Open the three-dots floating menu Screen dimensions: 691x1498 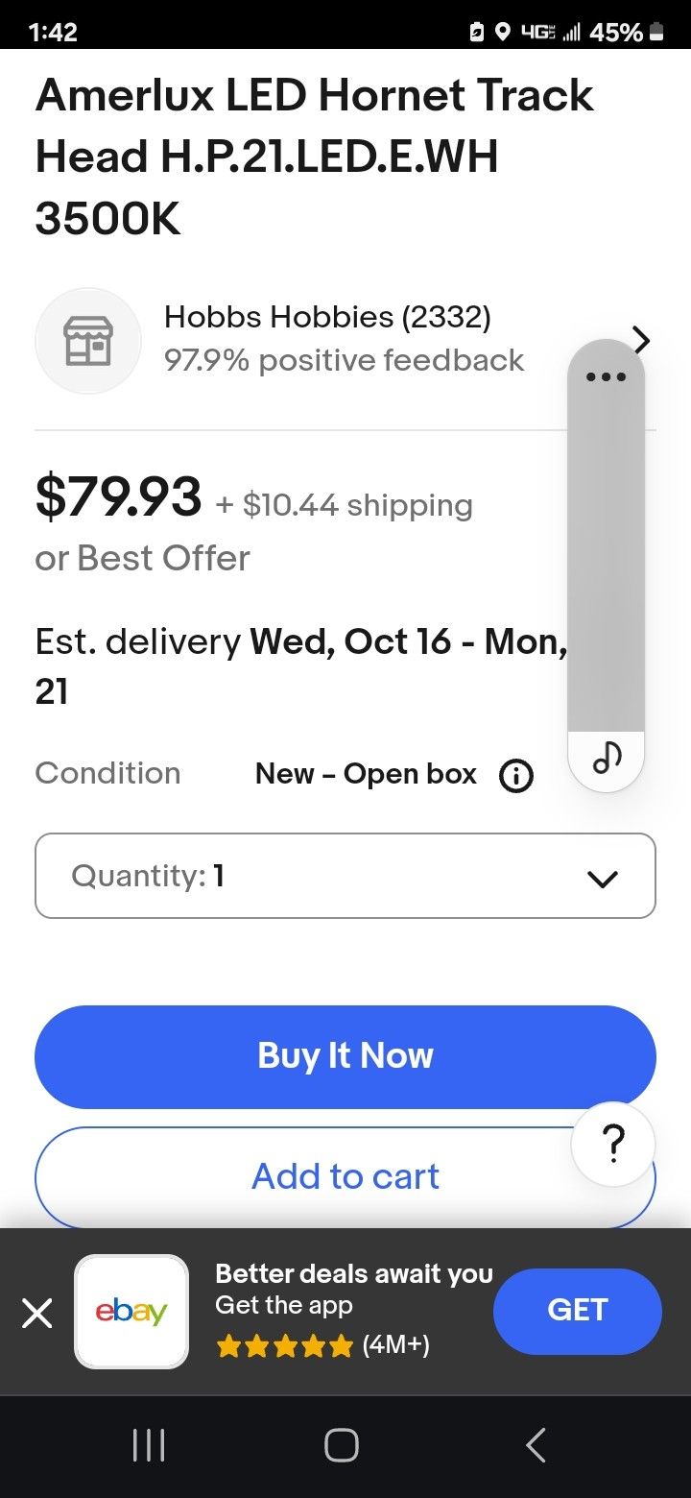606,376
